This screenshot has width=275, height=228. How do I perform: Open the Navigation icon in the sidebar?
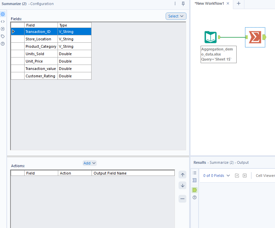pos(3,29)
